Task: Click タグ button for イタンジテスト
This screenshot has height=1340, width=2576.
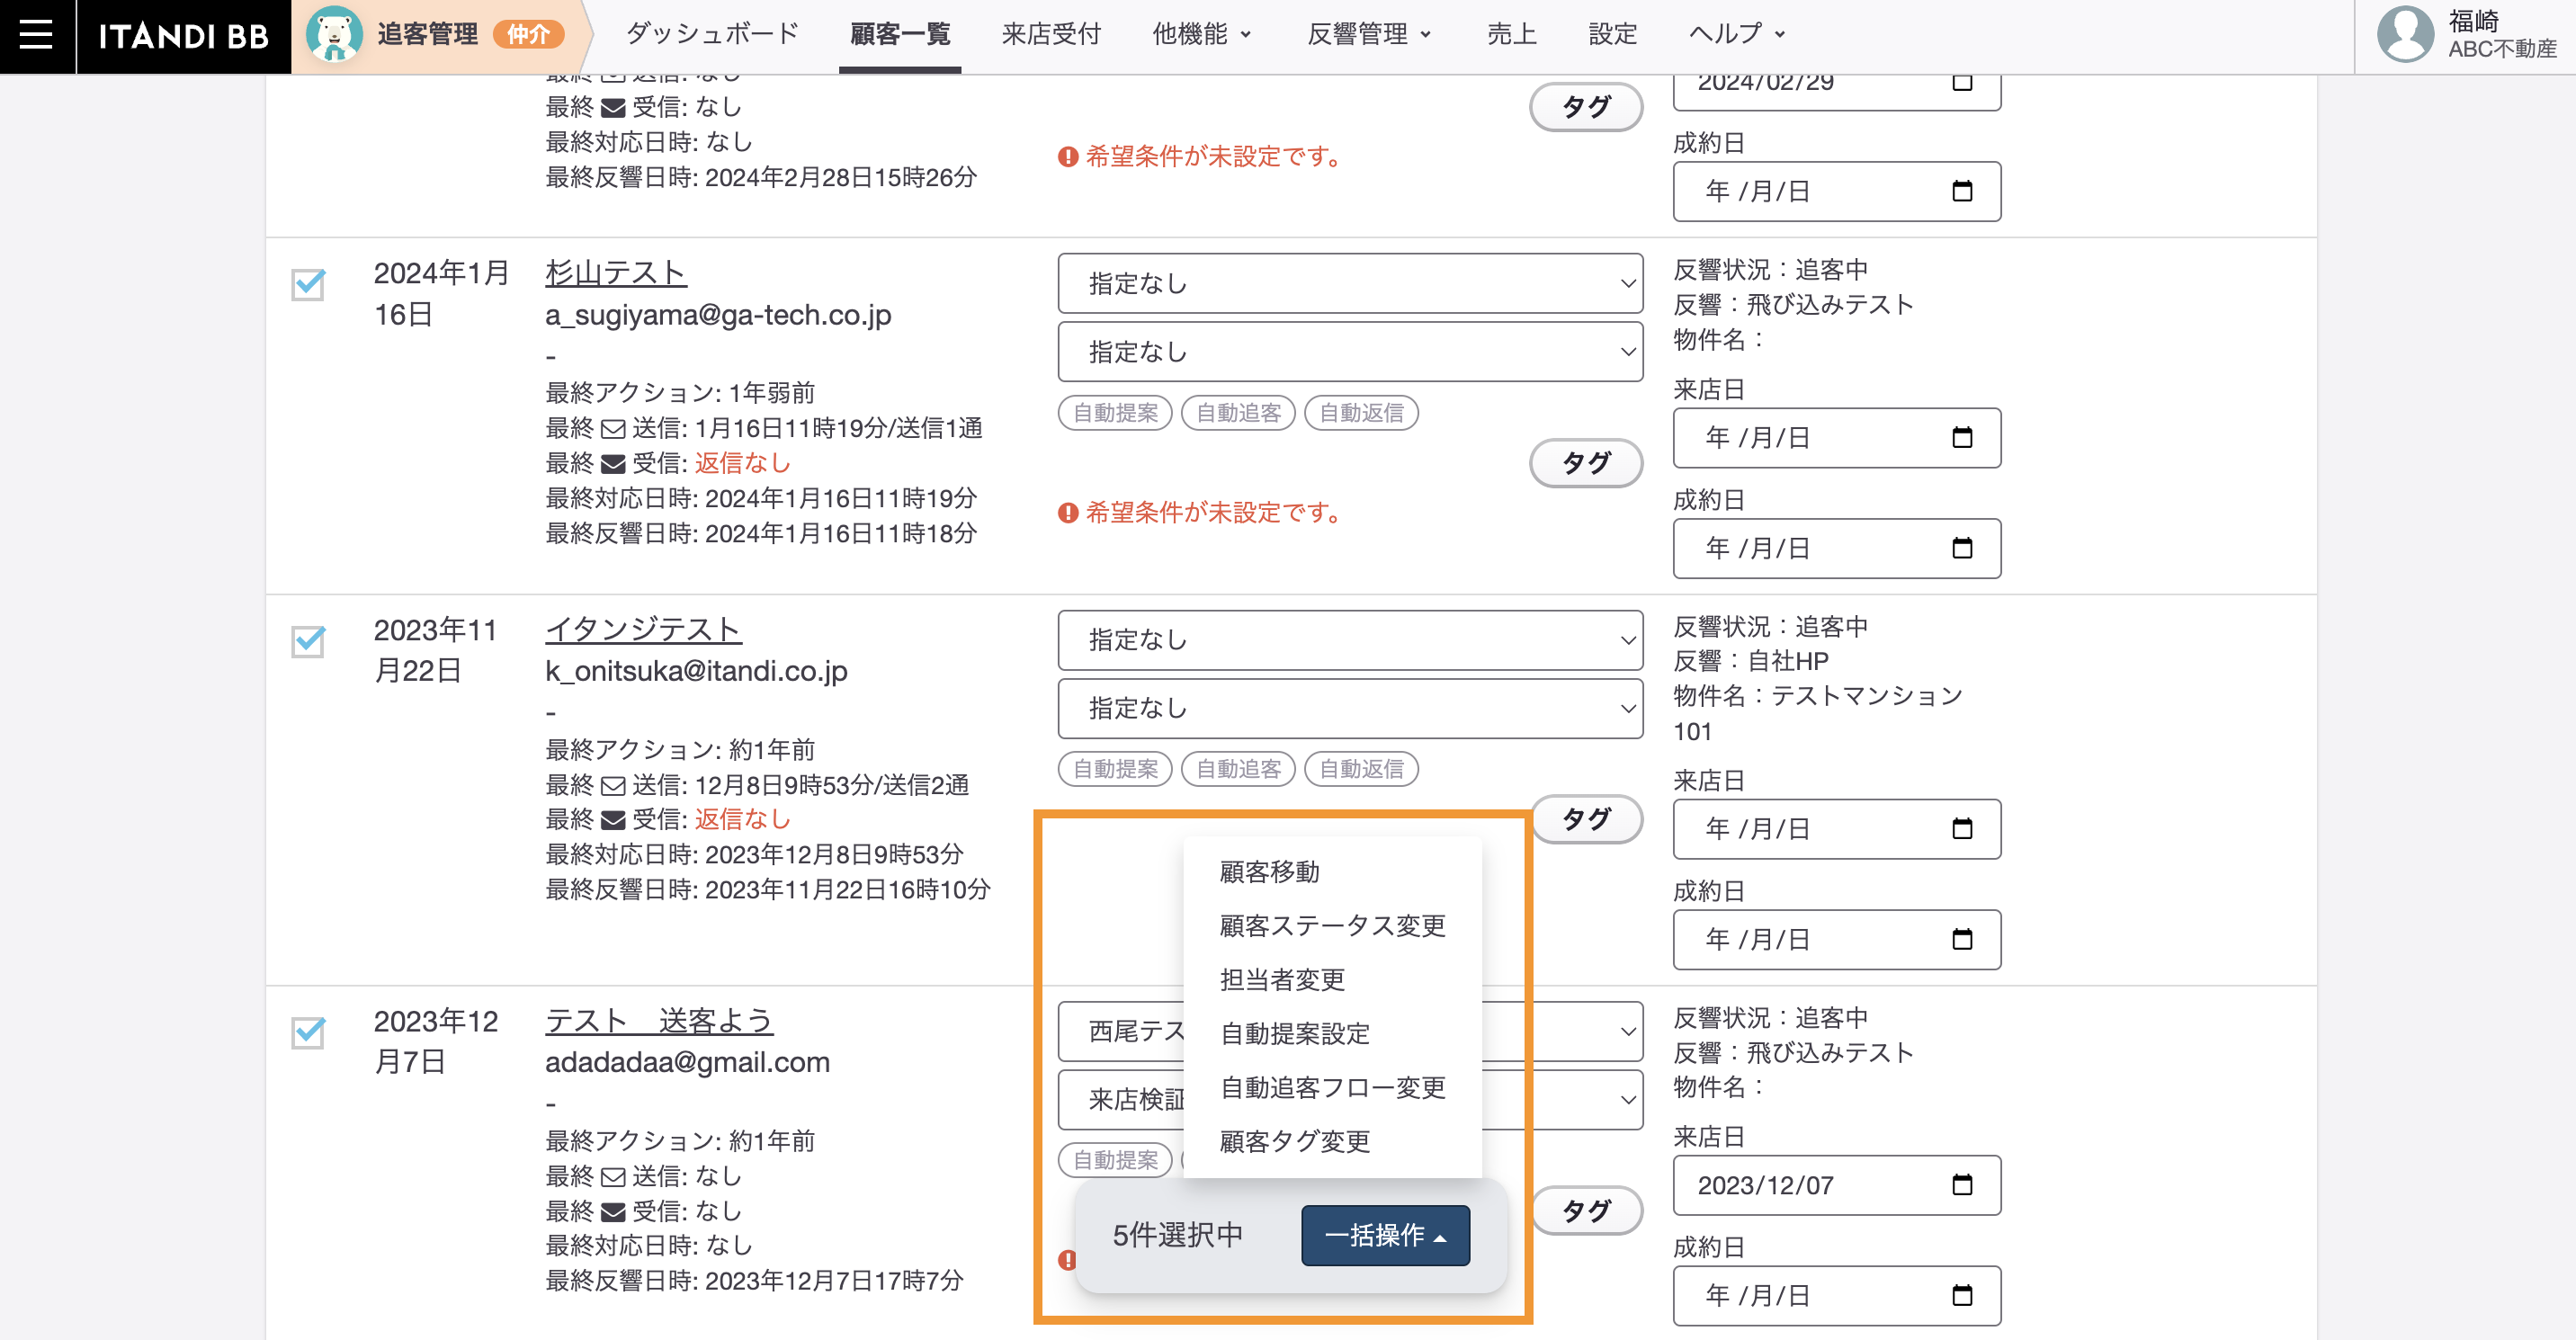Action: pyautogui.click(x=1586, y=819)
